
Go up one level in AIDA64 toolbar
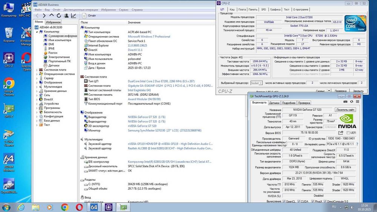pyautogui.click(x=51, y=15)
